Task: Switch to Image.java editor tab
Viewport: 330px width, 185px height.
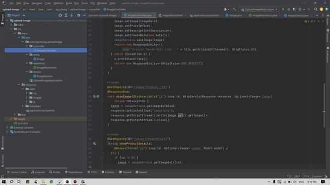Action: [x=234, y=15]
